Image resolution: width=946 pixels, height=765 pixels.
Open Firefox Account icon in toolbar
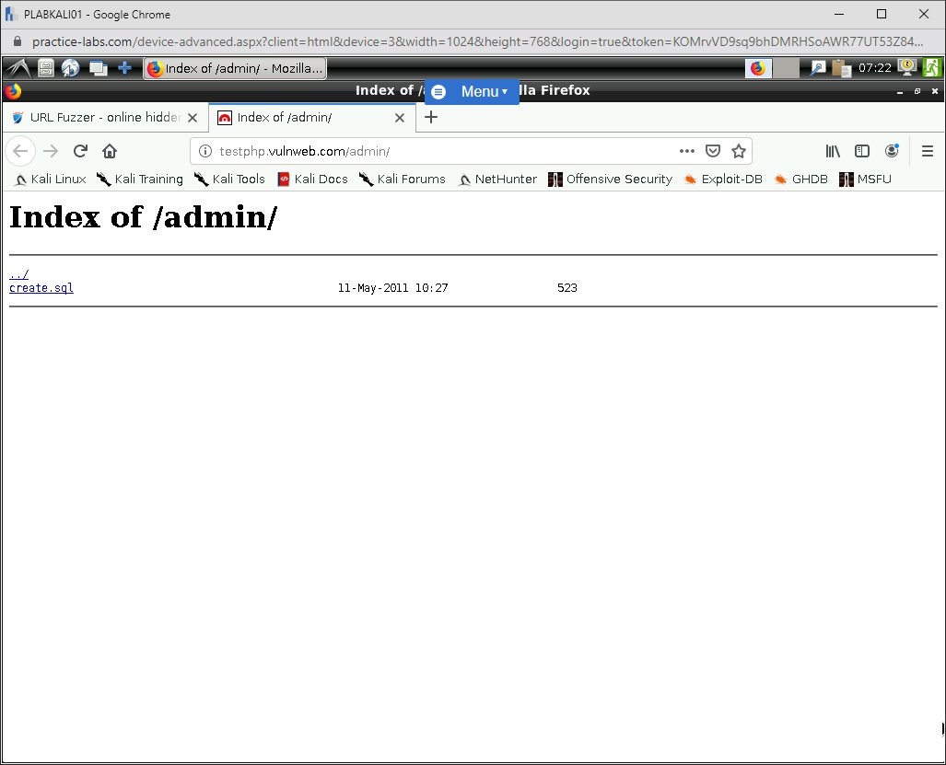[x=892, y=151]
